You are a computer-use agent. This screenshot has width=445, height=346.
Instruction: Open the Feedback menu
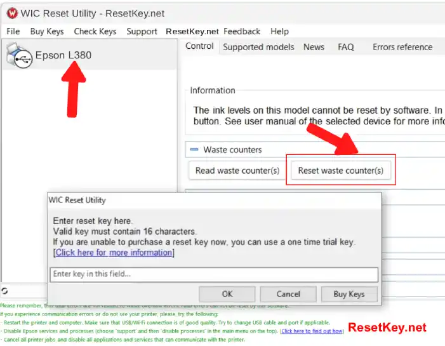(242, 31)
